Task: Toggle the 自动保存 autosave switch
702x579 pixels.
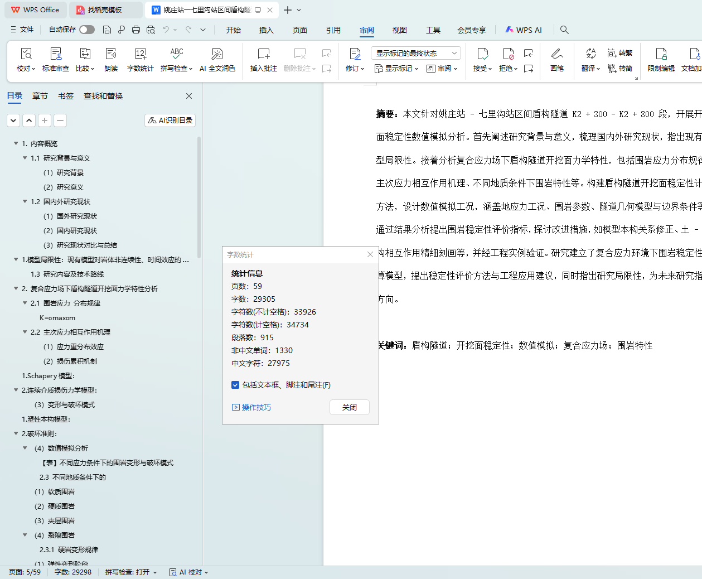Action: click(86, 30)
